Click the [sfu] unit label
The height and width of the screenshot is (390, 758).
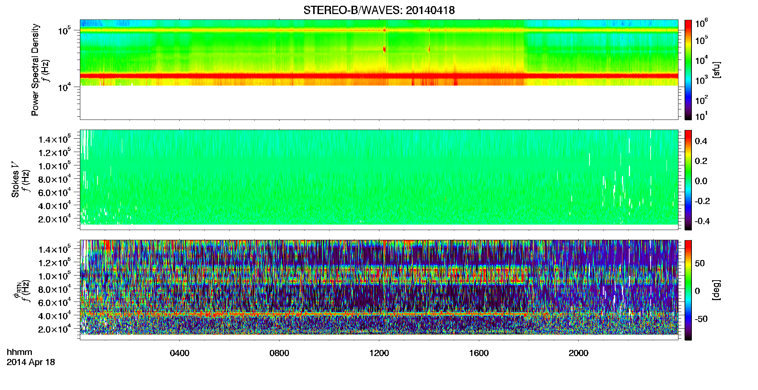pos(716,70)
